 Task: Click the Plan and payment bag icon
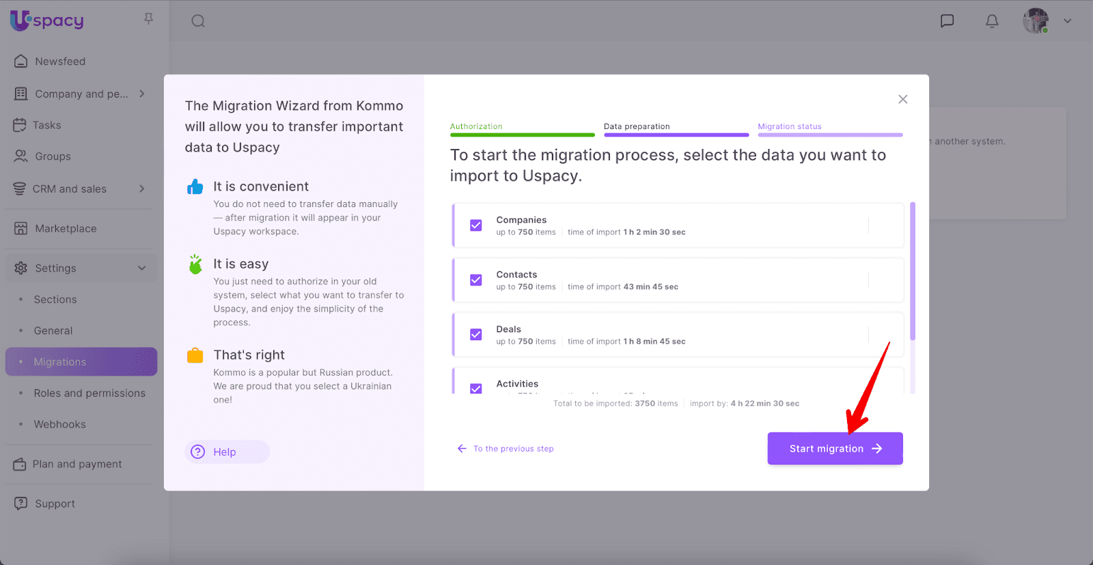click(x=20, y=464)
